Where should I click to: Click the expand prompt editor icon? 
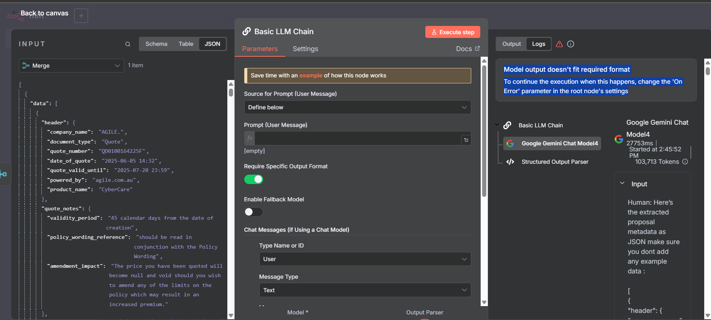point(466,140)
